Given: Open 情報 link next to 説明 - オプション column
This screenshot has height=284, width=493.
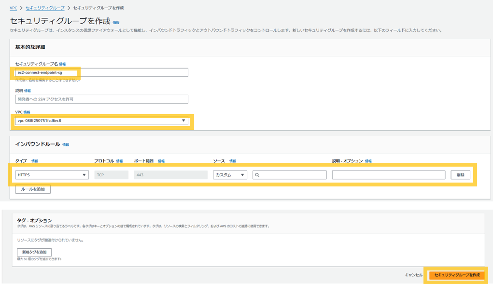Looking at the screenshot, I should pyautogui.click(x=368, y=161).
